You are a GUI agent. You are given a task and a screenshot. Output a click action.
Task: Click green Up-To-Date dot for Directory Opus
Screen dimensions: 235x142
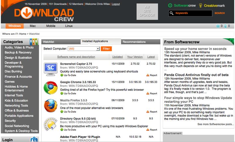[62, 130]
